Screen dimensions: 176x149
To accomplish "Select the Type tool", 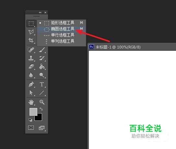I will click(42, 84).
